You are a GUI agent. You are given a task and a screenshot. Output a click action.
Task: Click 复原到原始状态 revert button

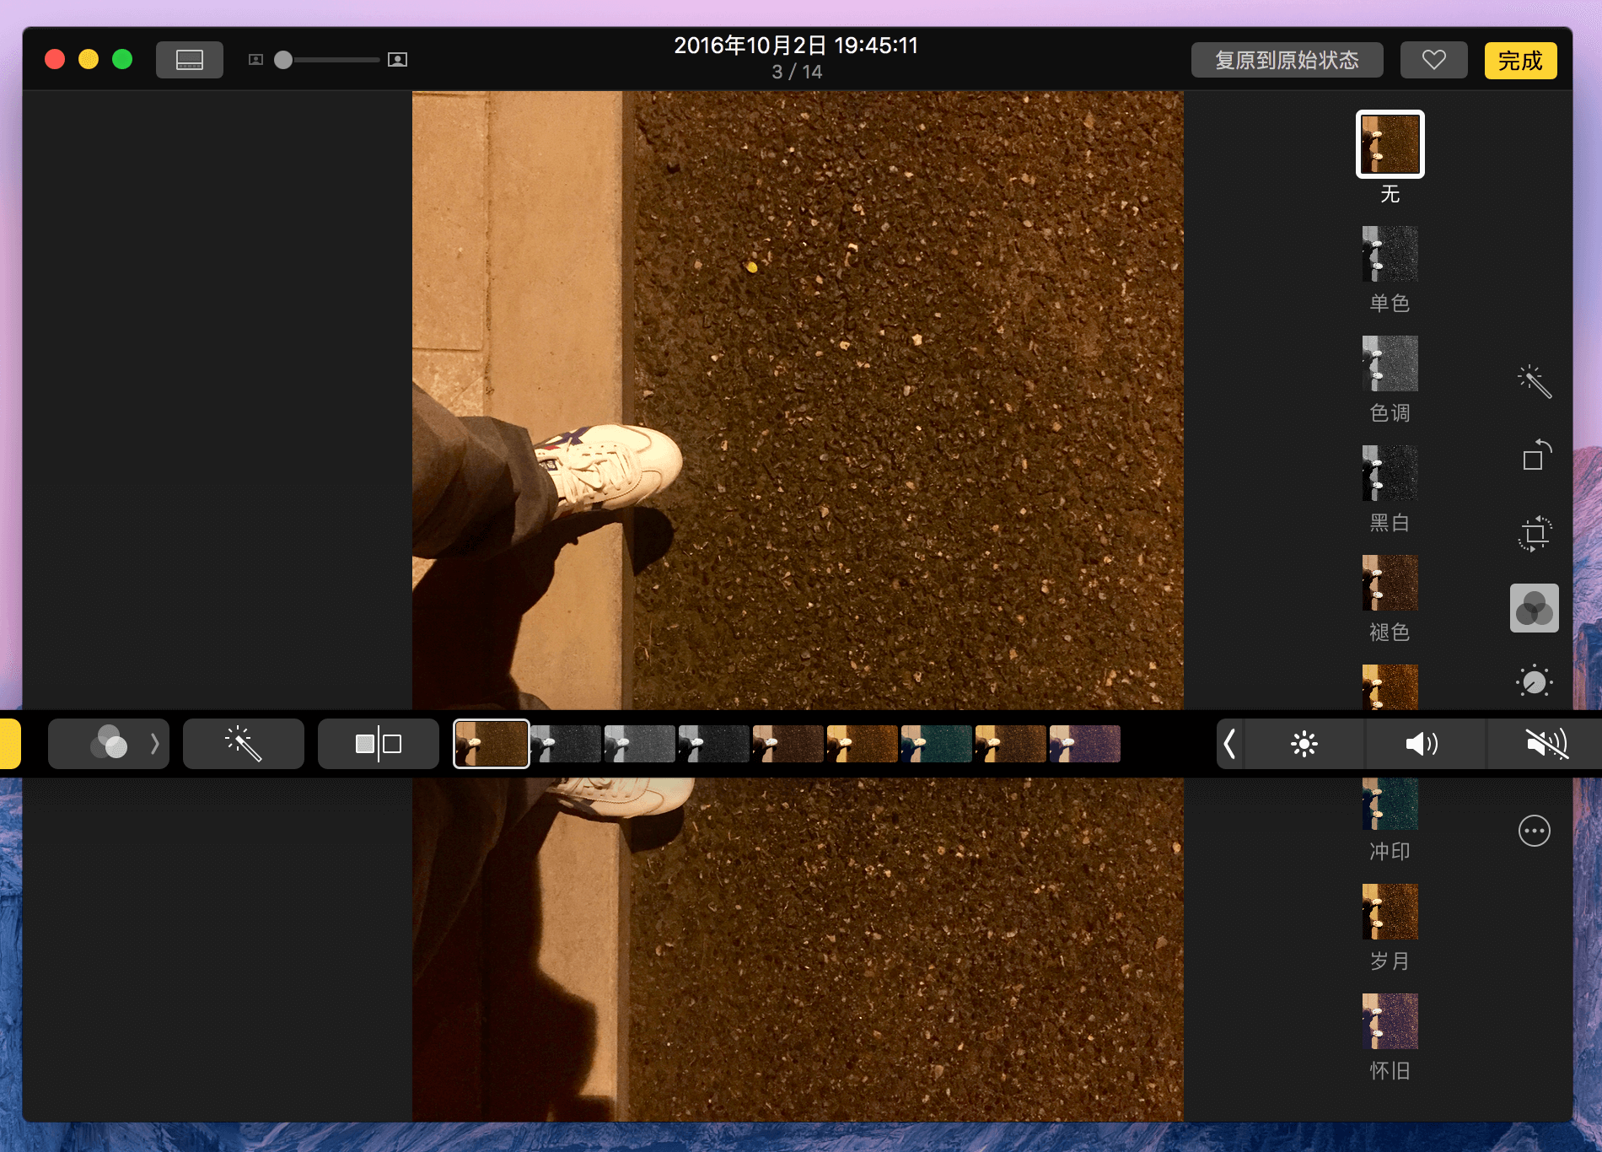(1287, 60)
